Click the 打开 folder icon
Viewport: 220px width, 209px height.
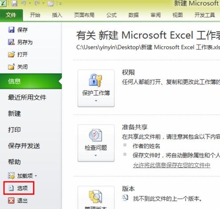[12, 54]
